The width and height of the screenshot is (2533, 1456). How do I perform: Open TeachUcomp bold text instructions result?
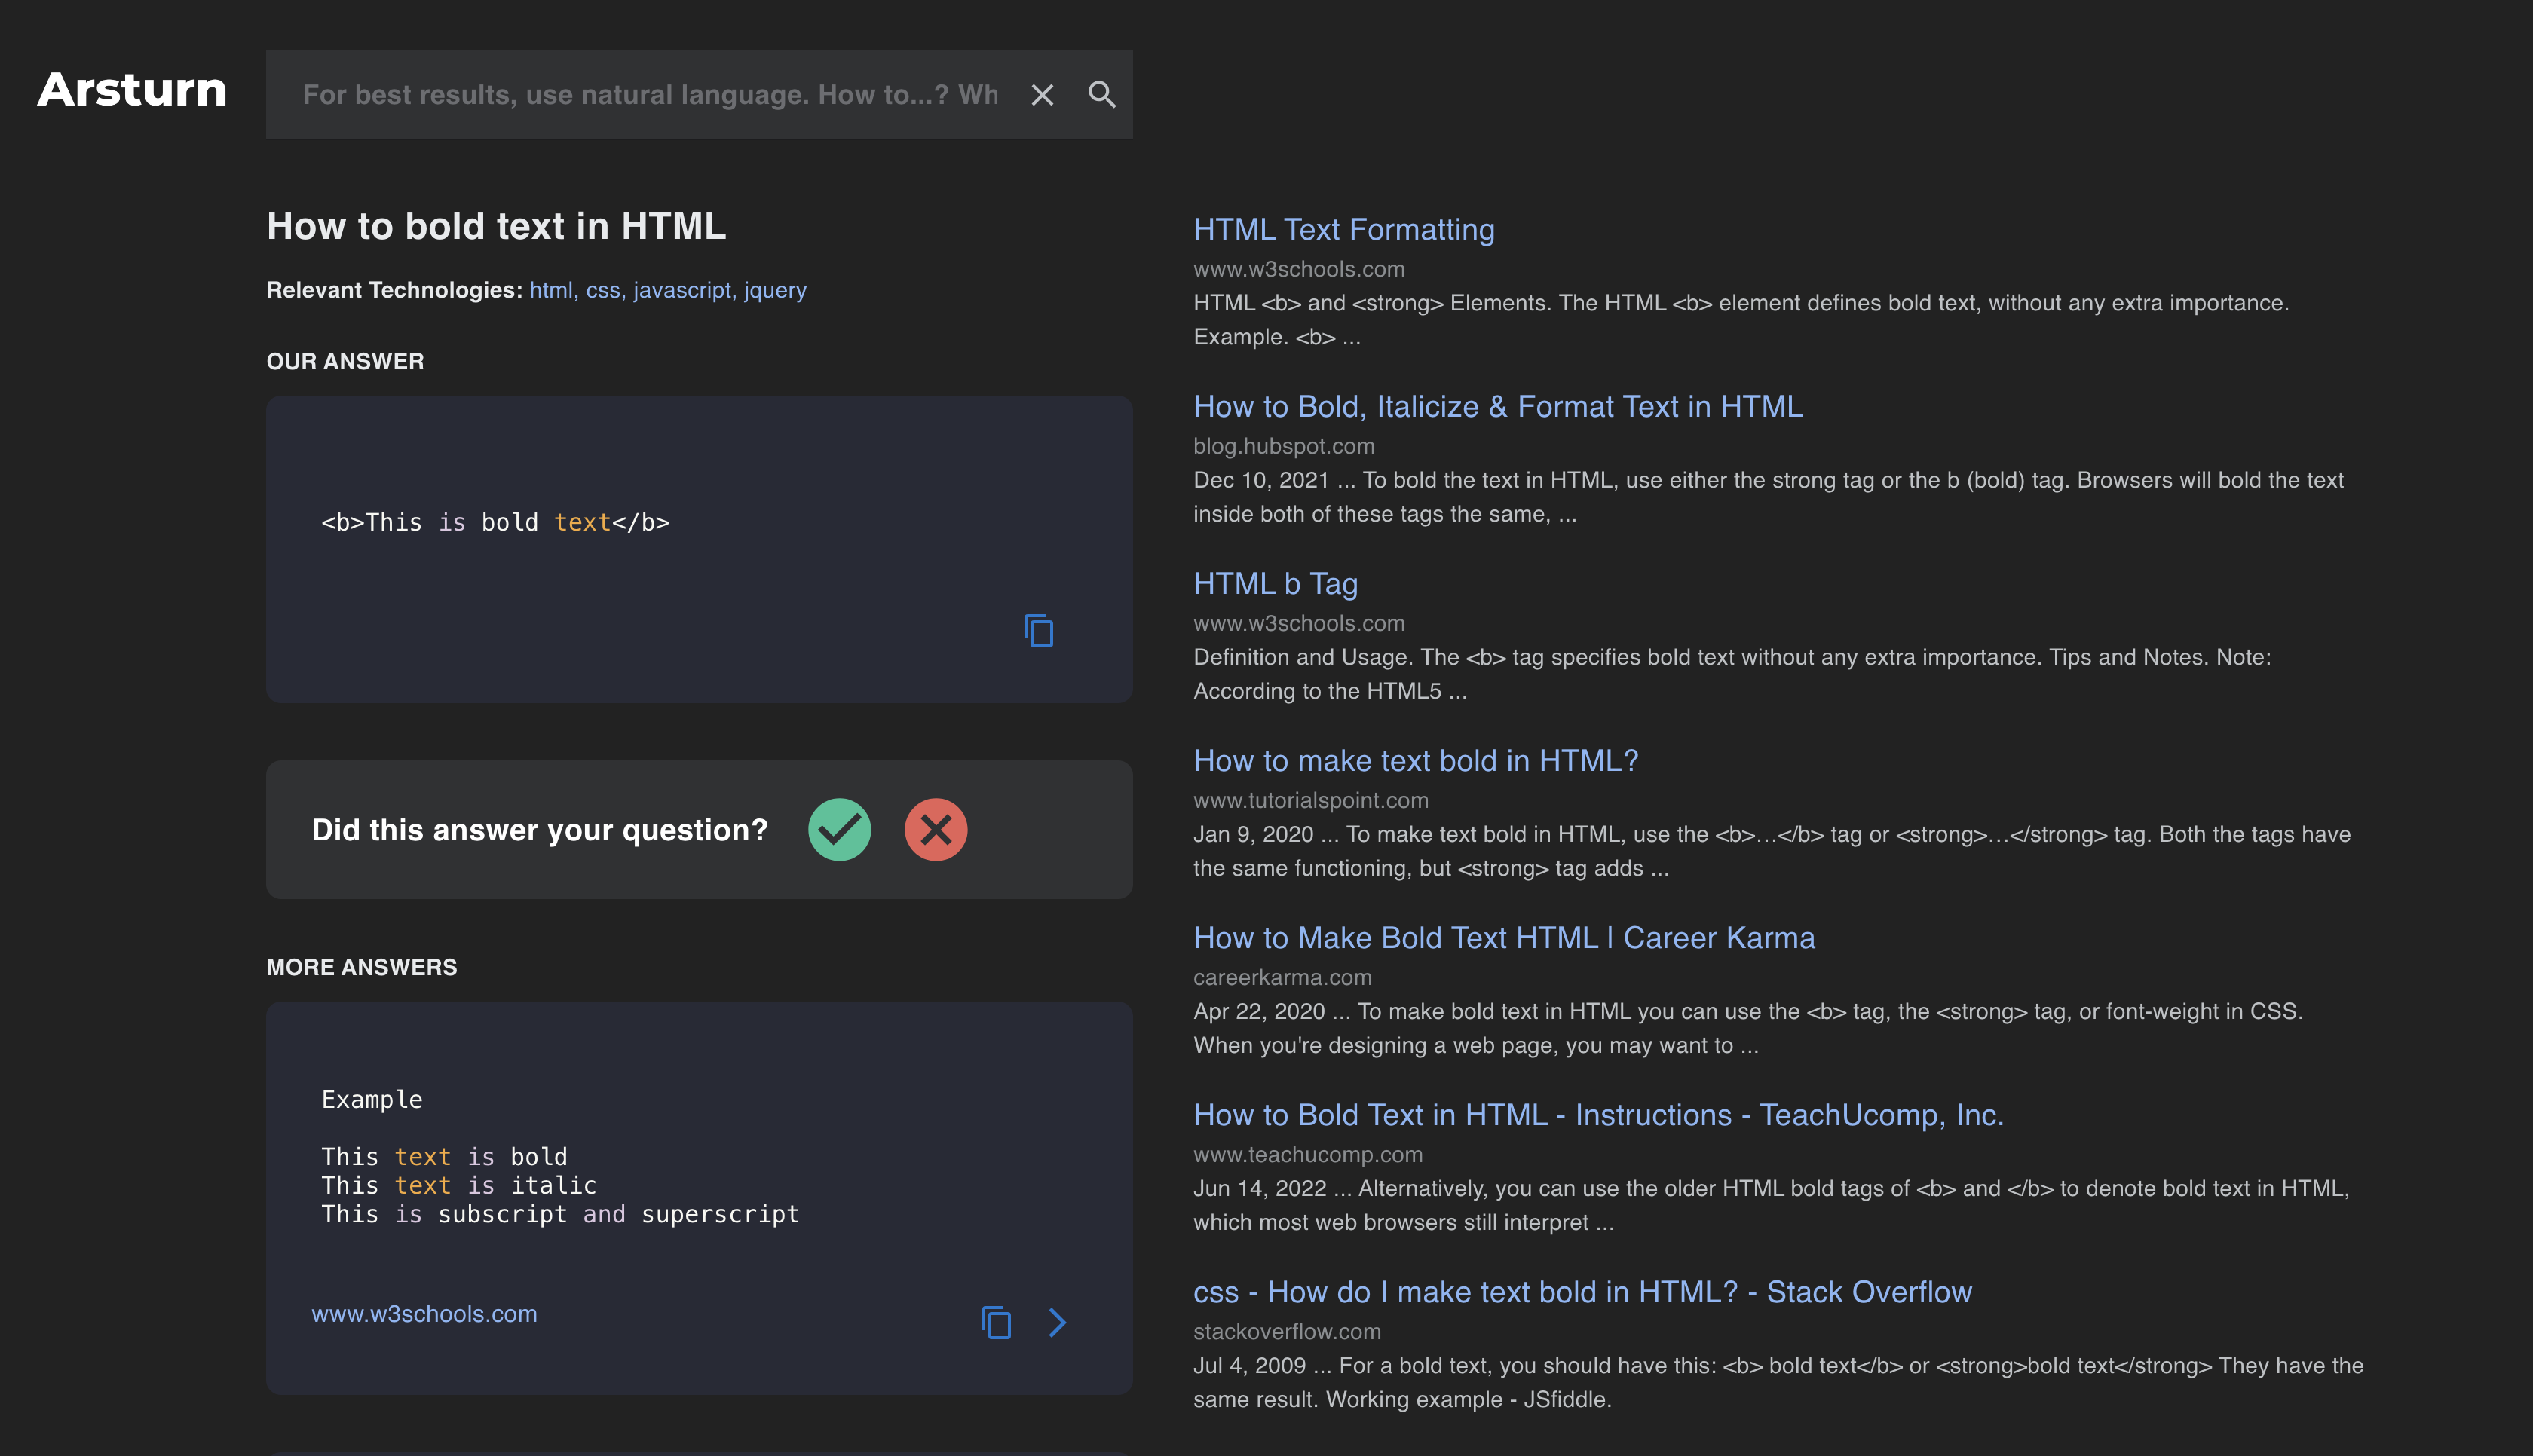(x=1598, y=1115)
